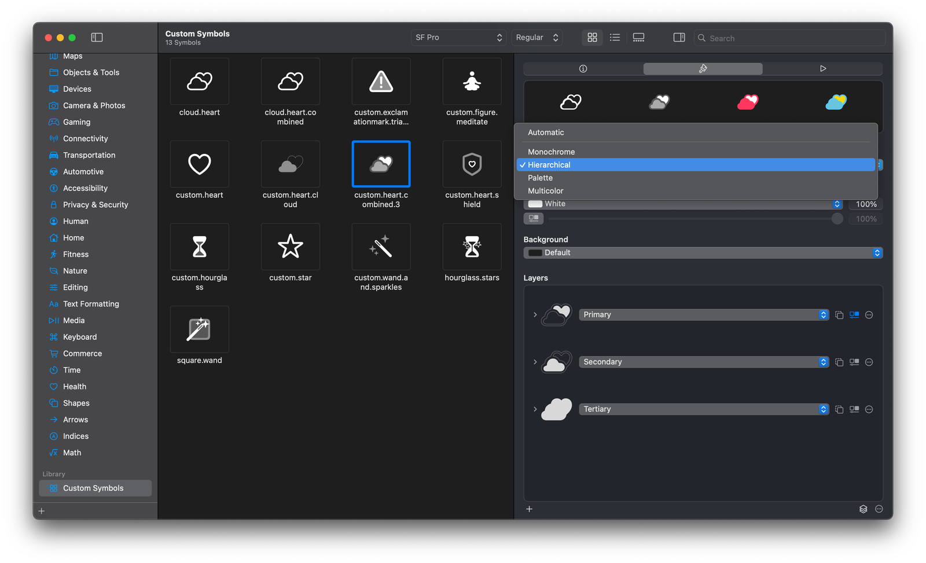Click the layers icon at bottom right
This screenshot has width=926, height=563.
tap(863, 509)
